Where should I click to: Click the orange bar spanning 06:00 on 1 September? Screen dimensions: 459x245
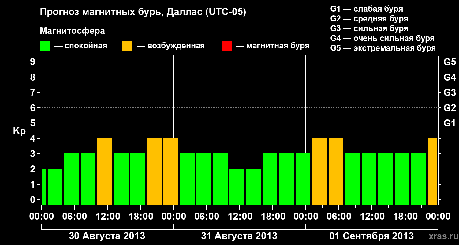pos(336,171)
